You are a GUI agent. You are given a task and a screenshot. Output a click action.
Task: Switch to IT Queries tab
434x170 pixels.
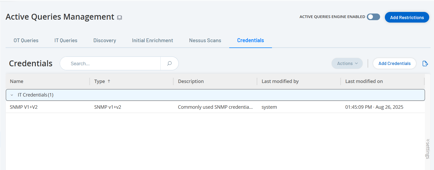tap(66, 41)
